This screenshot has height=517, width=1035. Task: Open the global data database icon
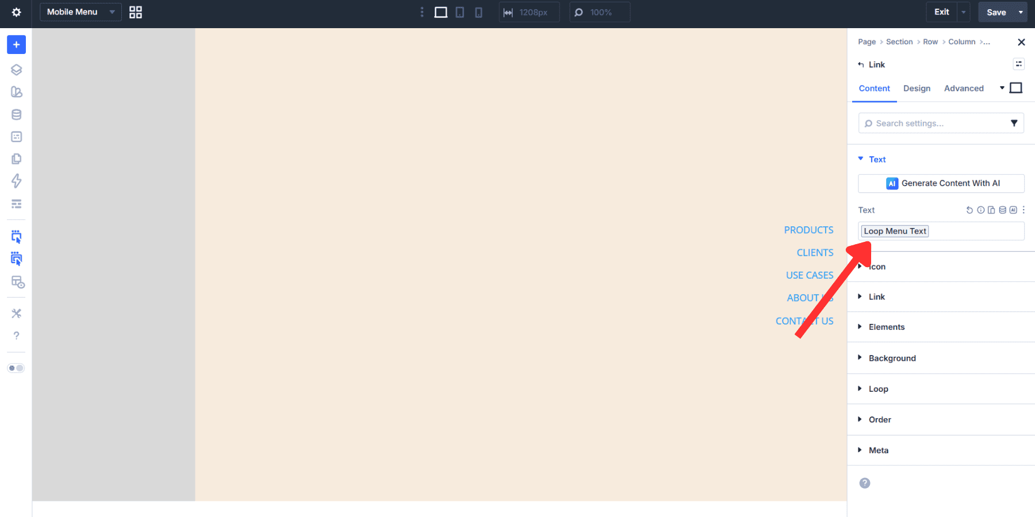click(16, 114)
